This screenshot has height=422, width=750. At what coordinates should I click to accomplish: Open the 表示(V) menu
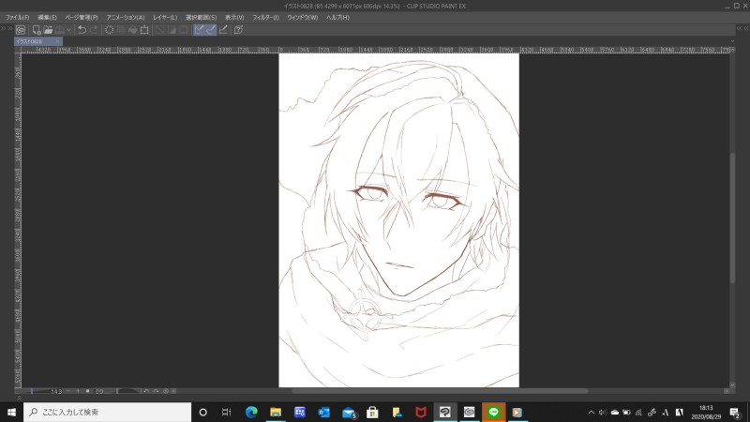click(x=234, y=17)
